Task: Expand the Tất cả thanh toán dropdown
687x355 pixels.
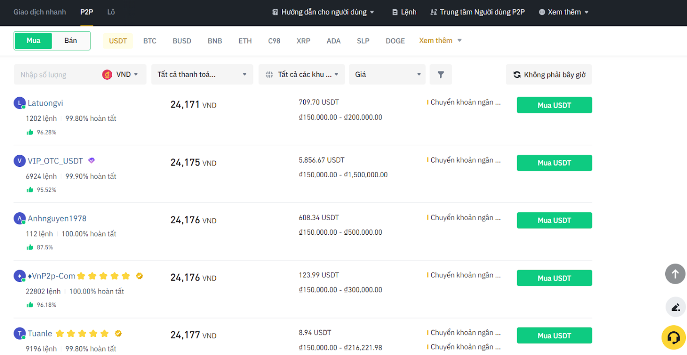Action: point(202,75)
